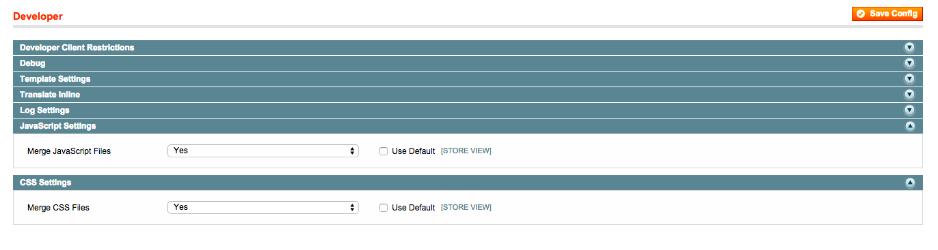Collapse JavaScript Settings with up-arrow icon
The image size is (938, 250).
909,126
